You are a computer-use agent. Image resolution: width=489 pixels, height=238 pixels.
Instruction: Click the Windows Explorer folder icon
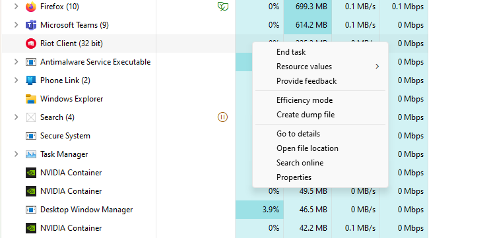pos(31,99)
